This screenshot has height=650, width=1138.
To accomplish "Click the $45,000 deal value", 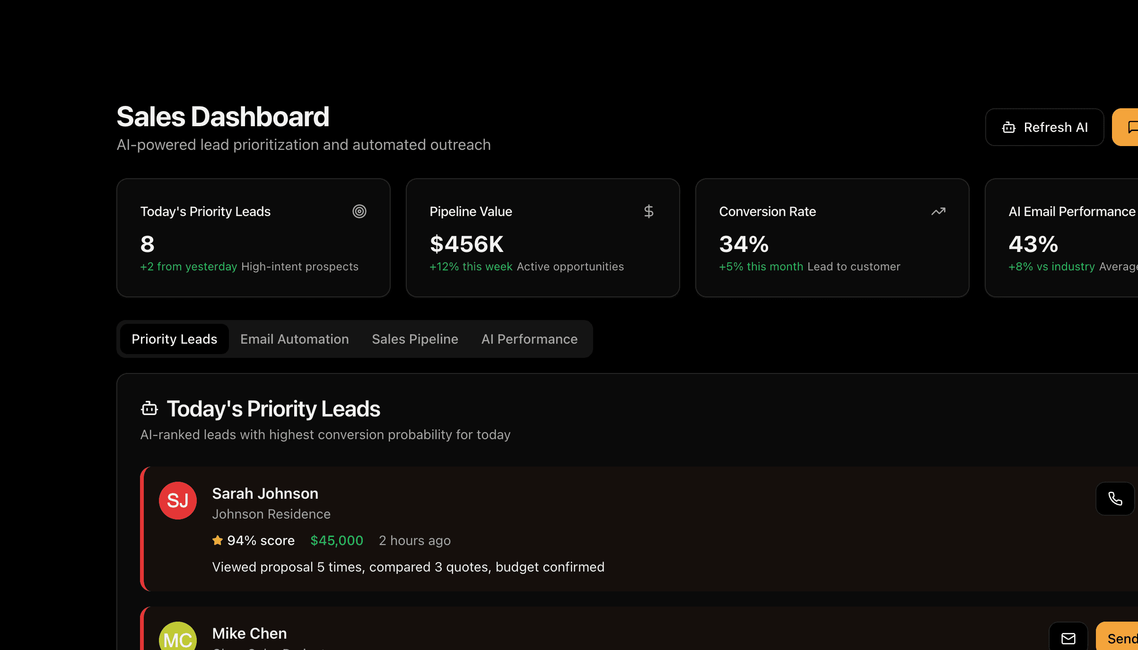I will click(337, 540).
